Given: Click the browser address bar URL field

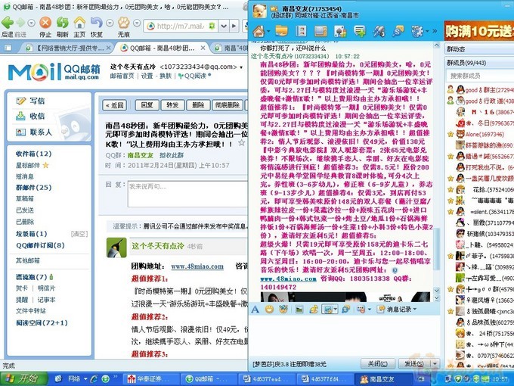Looking at the screenshot, I should [x=181, y=26].
